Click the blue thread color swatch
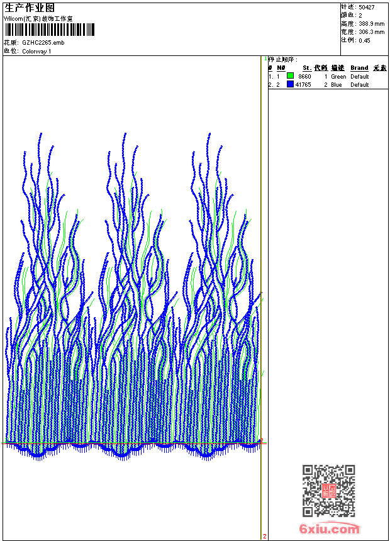This screenshot has height=541, width=390. click(x=290, y=84)
